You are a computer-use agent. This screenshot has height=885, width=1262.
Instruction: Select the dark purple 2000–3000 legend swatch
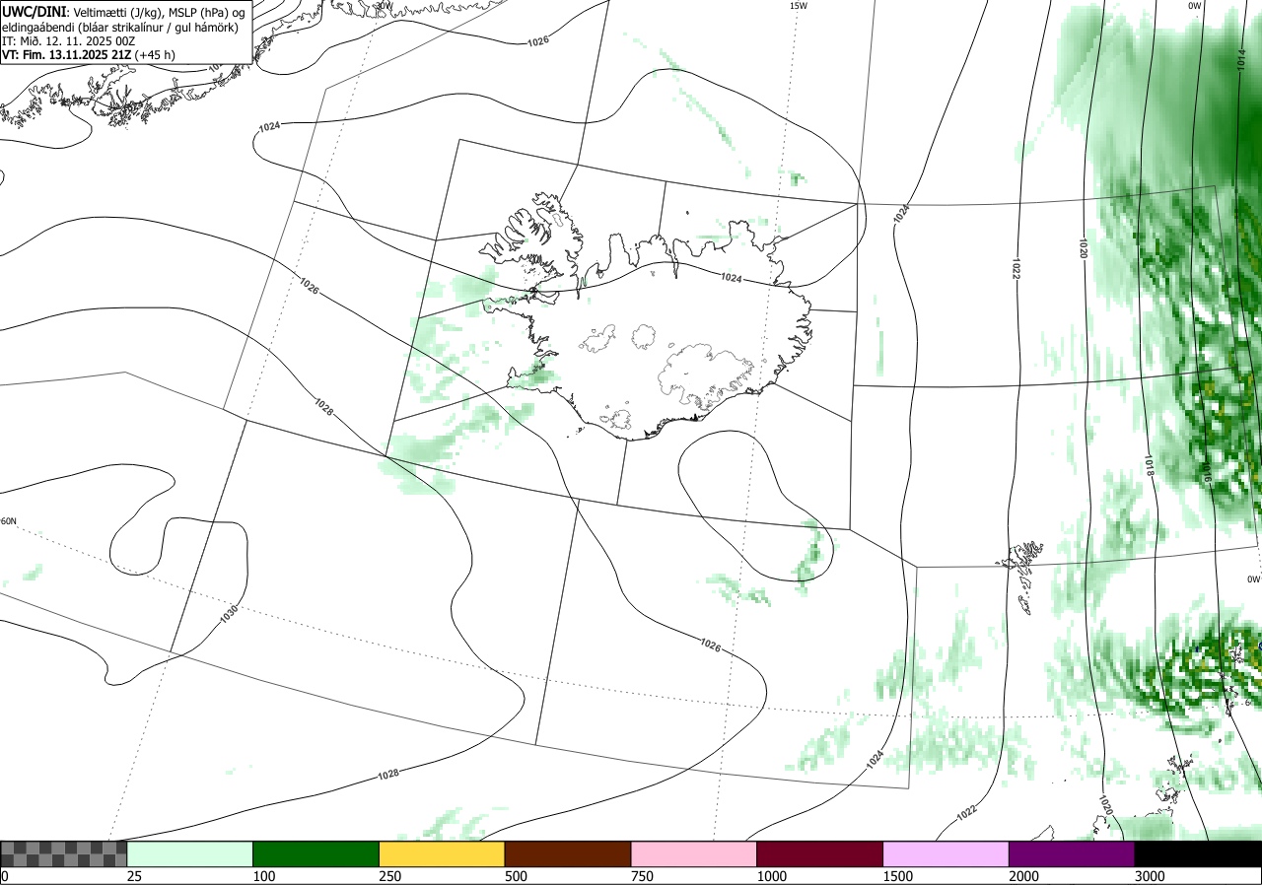[x=1072, y=853]
